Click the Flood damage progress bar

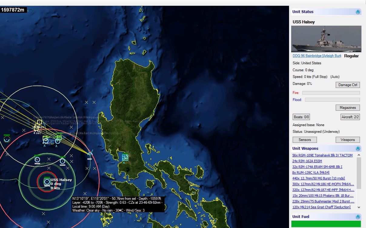tap(332, 100)
